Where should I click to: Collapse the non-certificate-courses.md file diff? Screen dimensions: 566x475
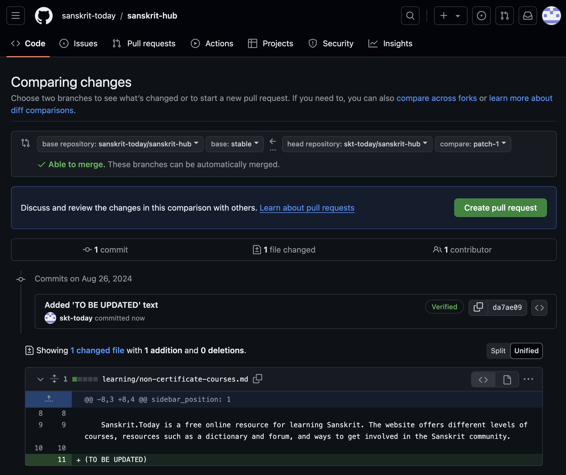click(x=41, y=379)
